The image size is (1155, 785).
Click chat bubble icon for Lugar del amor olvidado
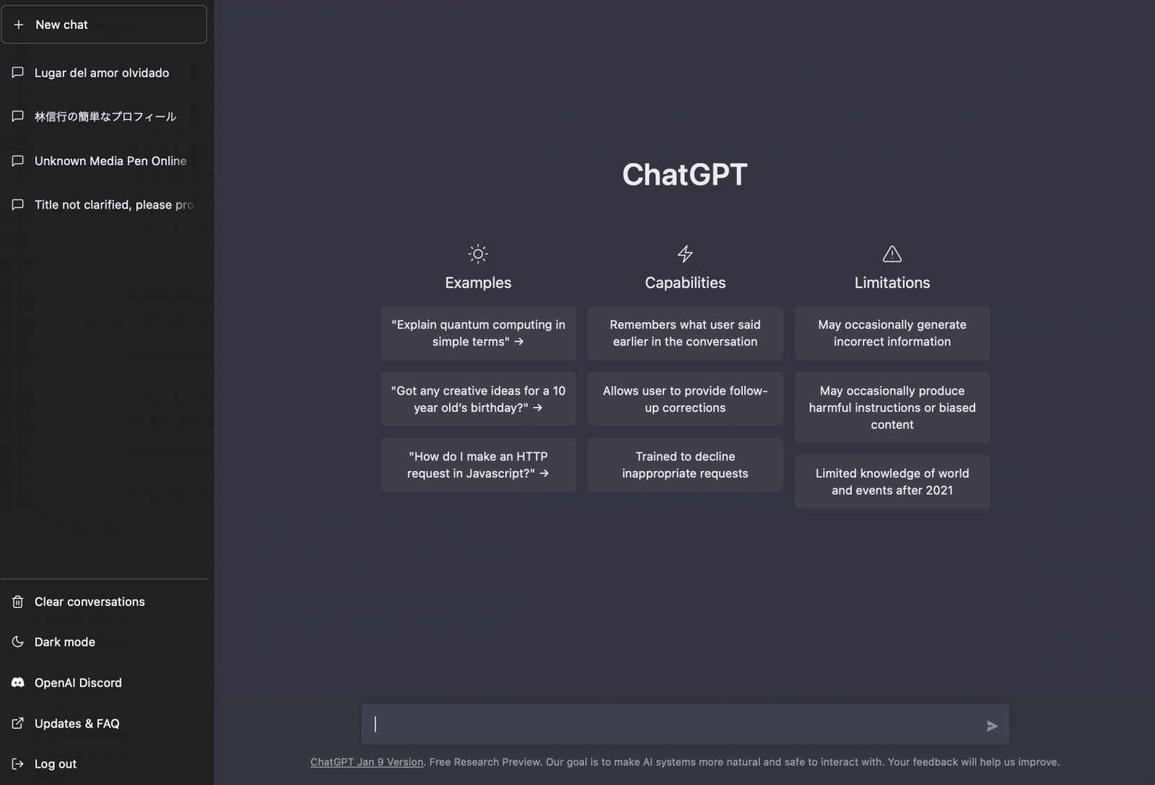coord(18,72)
